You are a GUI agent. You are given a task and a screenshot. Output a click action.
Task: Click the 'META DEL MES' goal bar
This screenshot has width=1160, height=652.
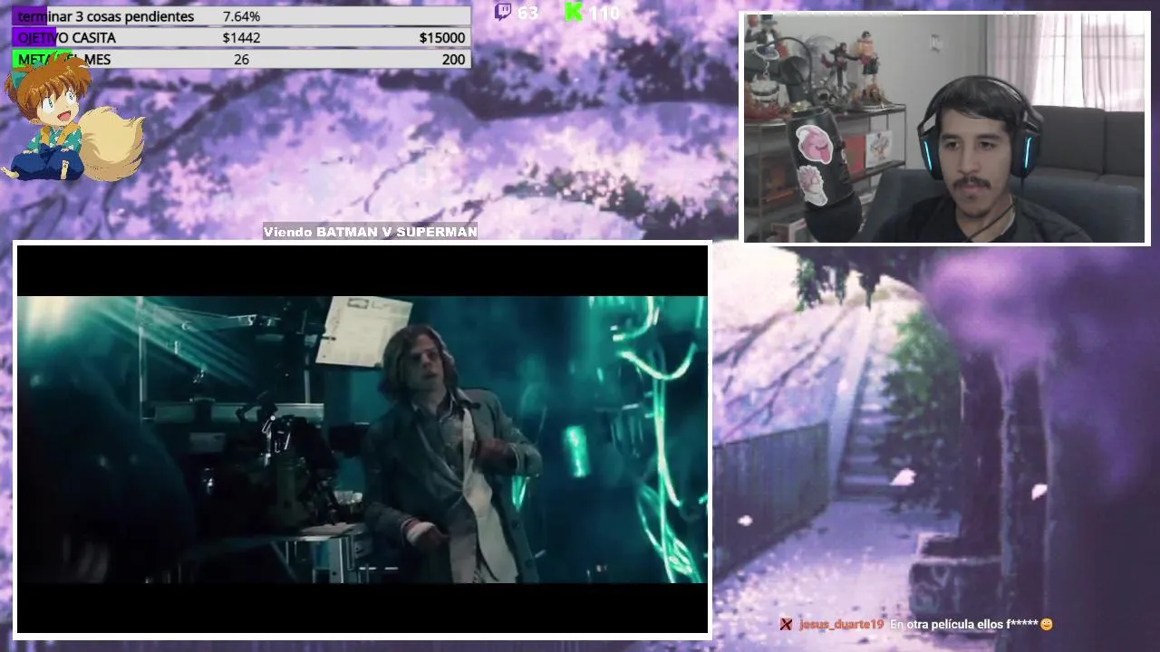click(241, 59)
